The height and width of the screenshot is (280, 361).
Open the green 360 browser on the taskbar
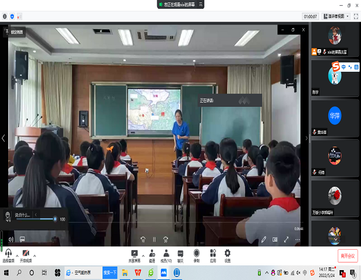[151, 273]
